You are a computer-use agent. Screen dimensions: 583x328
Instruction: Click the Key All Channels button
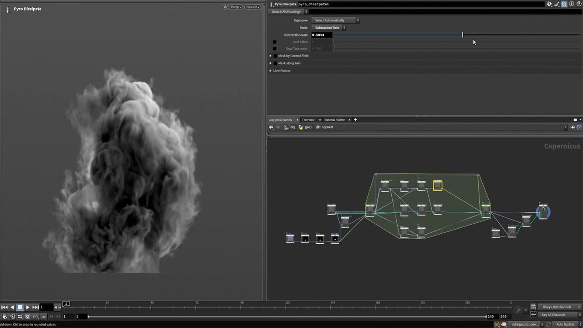(553, 315)
